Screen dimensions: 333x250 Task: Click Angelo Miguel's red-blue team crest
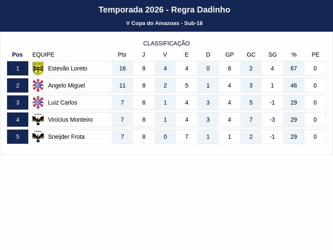(x=38, y=85)
